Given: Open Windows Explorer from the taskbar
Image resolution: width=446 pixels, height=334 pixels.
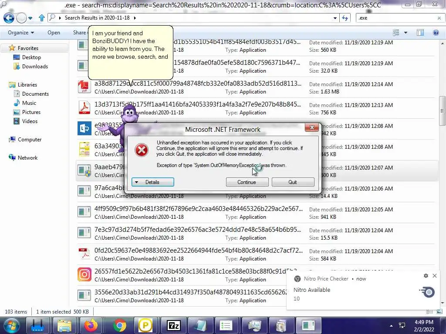Looking at the screenshot, I should click(x=64, y=325).
